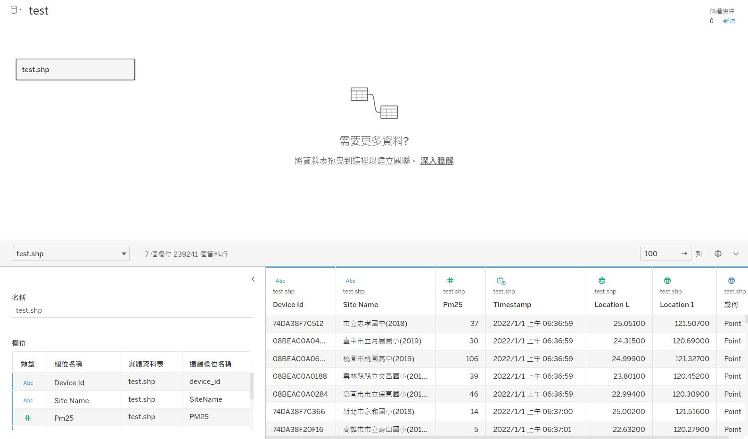Select Pm25 field name in fields list
This screenshot has width=748, height=439.
coord(64,418)
